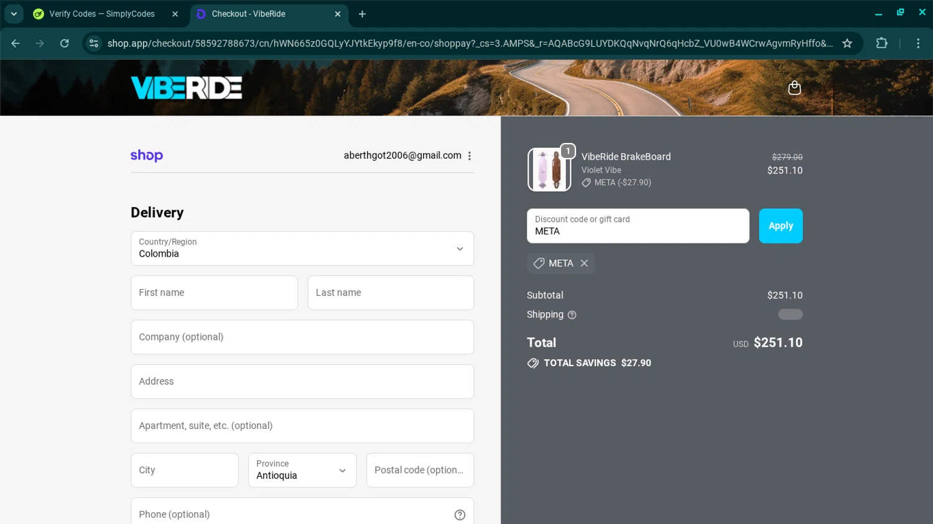Apply the discount code
933x524 pixels.
click(x=781, y=226)
